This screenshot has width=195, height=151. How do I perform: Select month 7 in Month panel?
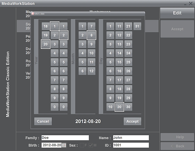[91, 26]
